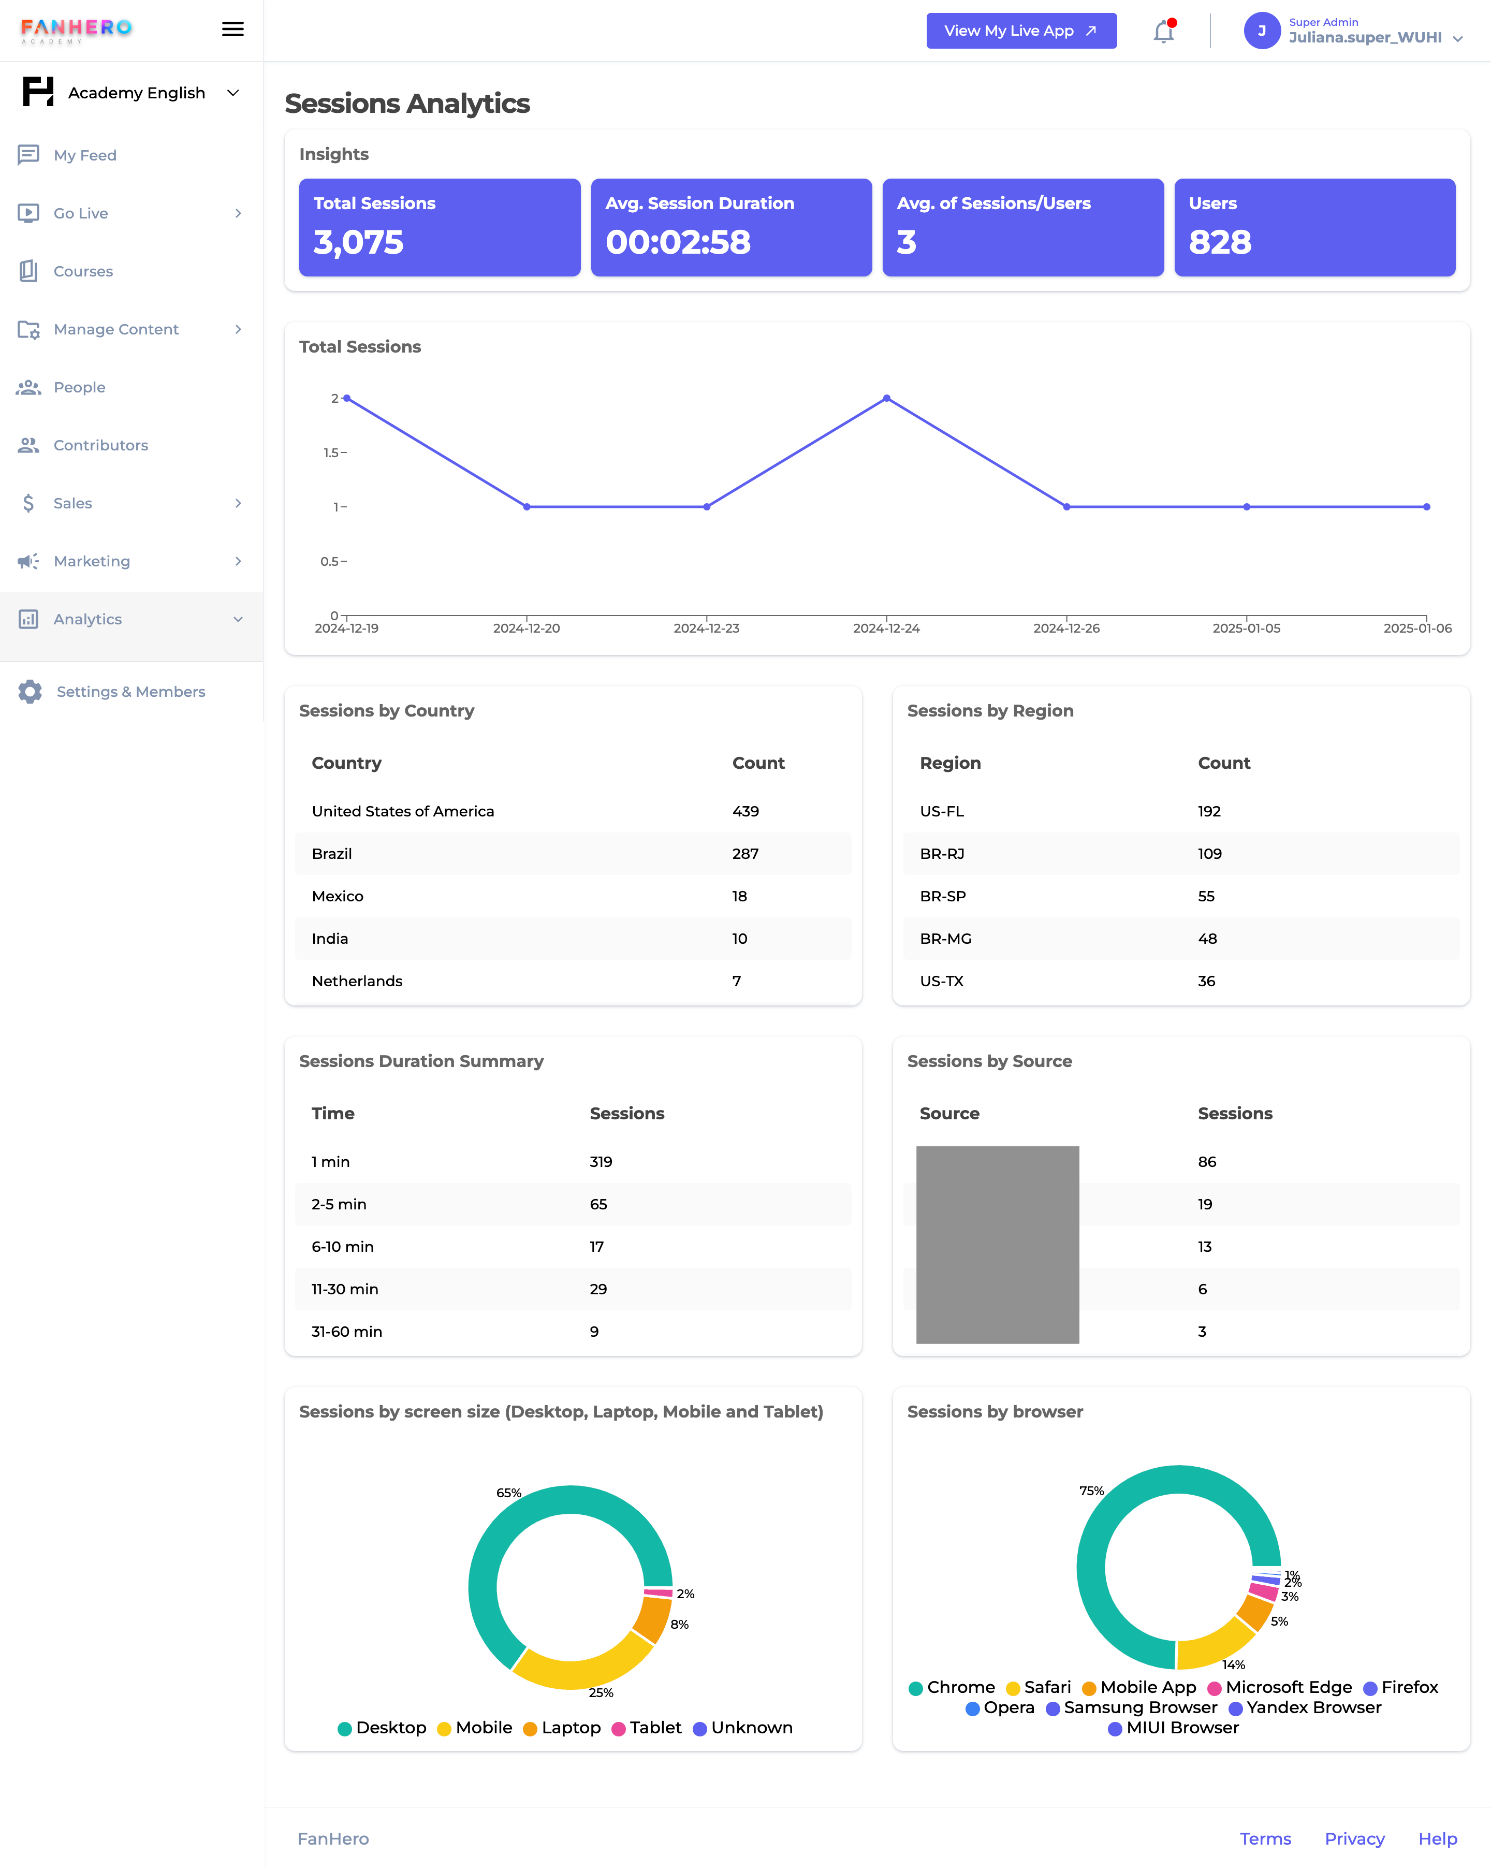Viewport: 1491px width, 1870px height.
Task: Click the Manage Content folder icon
Action: click(28, 329)
